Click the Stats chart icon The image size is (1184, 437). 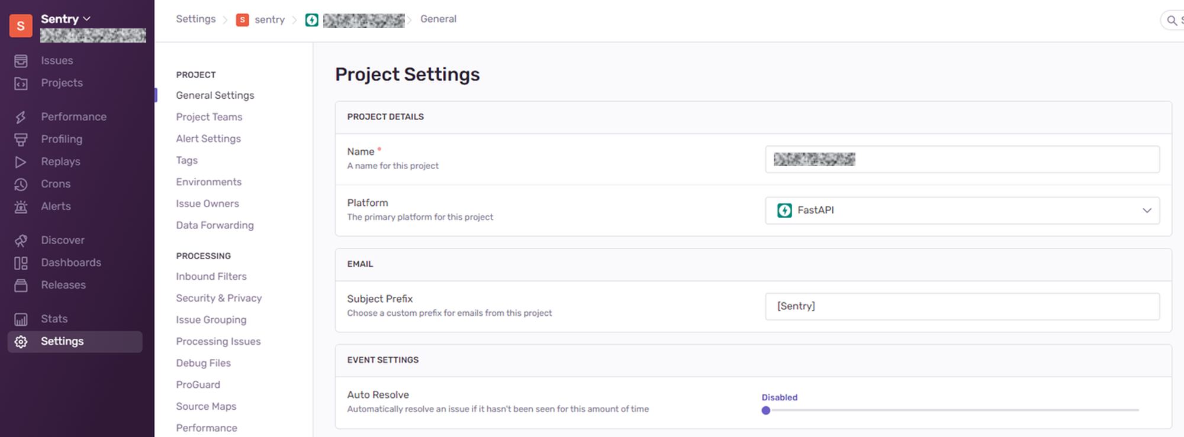coord(21,319)
